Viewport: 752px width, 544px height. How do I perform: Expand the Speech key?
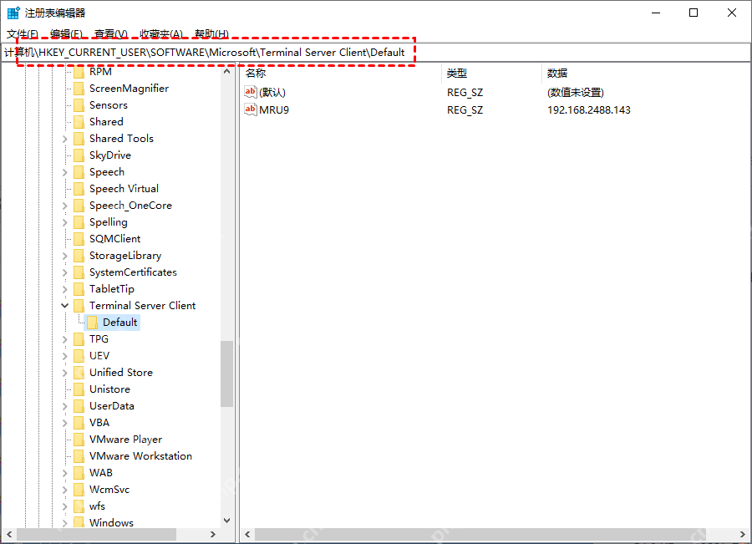64,172
